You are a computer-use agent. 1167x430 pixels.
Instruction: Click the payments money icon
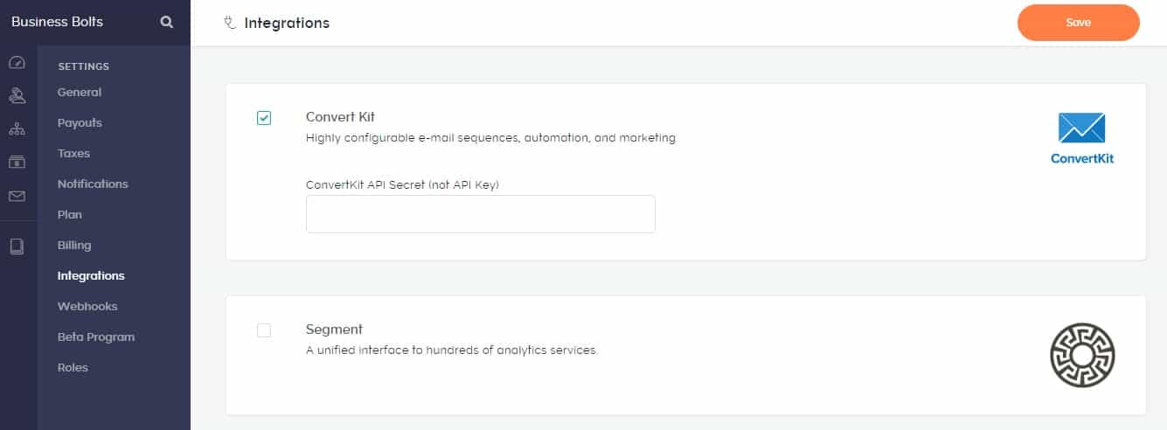[17, 162]
